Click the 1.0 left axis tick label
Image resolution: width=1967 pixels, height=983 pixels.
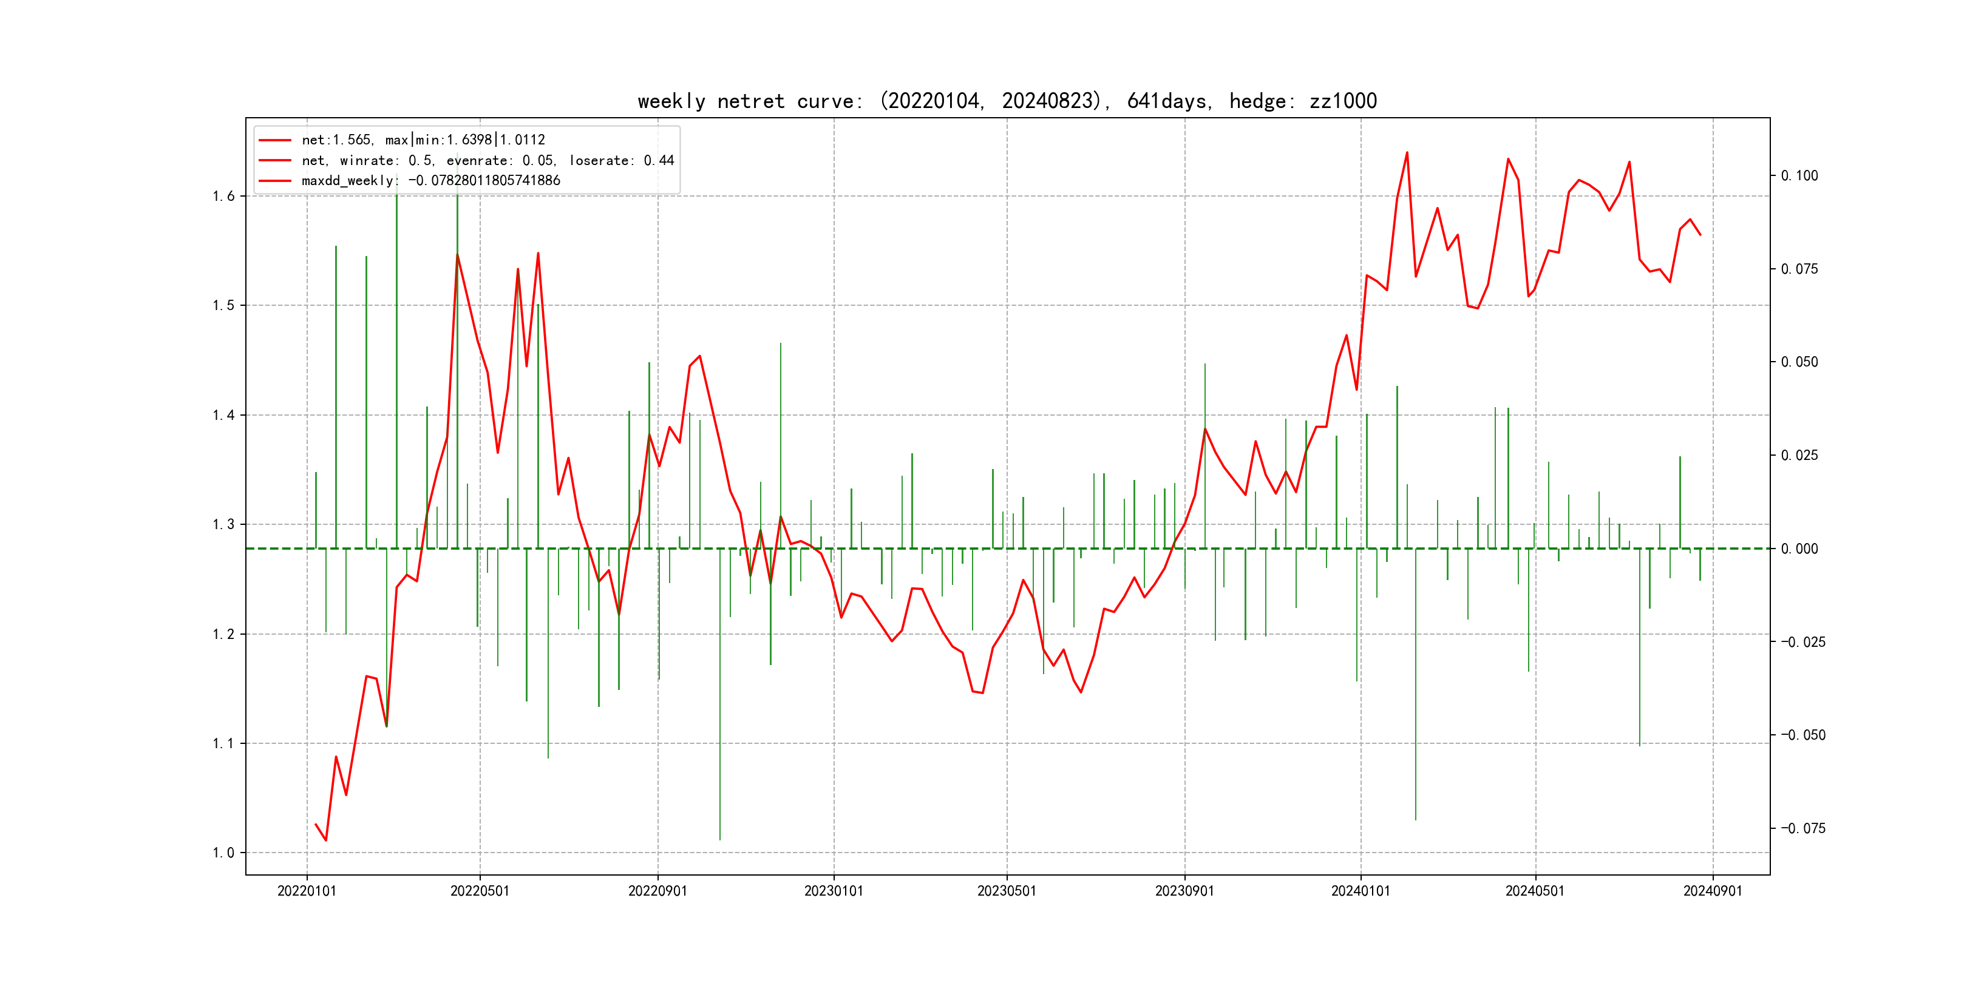pos(224,853)
